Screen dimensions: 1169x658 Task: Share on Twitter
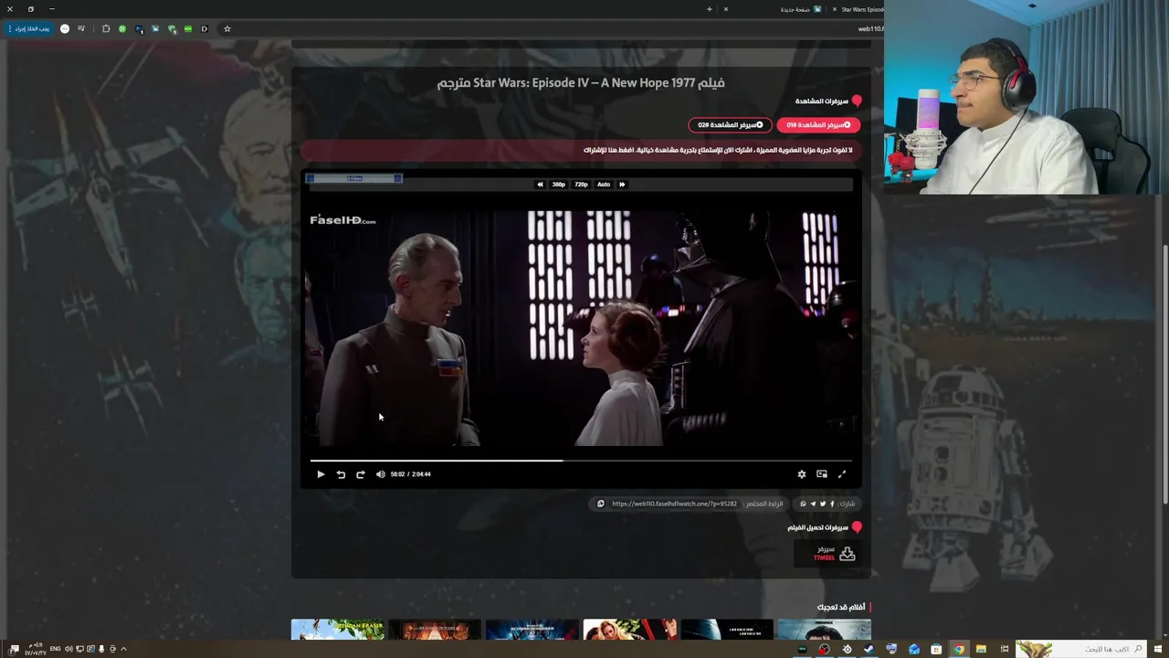pos(823,504)
